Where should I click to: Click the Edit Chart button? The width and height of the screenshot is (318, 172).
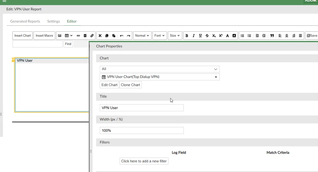(109, 85)
